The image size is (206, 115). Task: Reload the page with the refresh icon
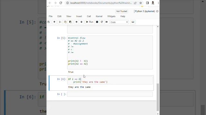click(61, 3)
